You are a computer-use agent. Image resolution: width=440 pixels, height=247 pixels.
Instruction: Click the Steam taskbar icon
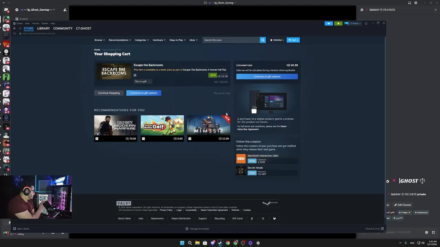click(x=220, y=243)
